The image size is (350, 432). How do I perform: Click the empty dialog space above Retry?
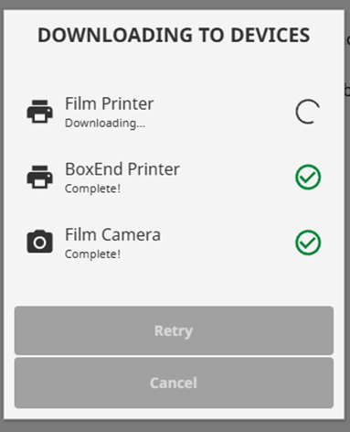174,286
